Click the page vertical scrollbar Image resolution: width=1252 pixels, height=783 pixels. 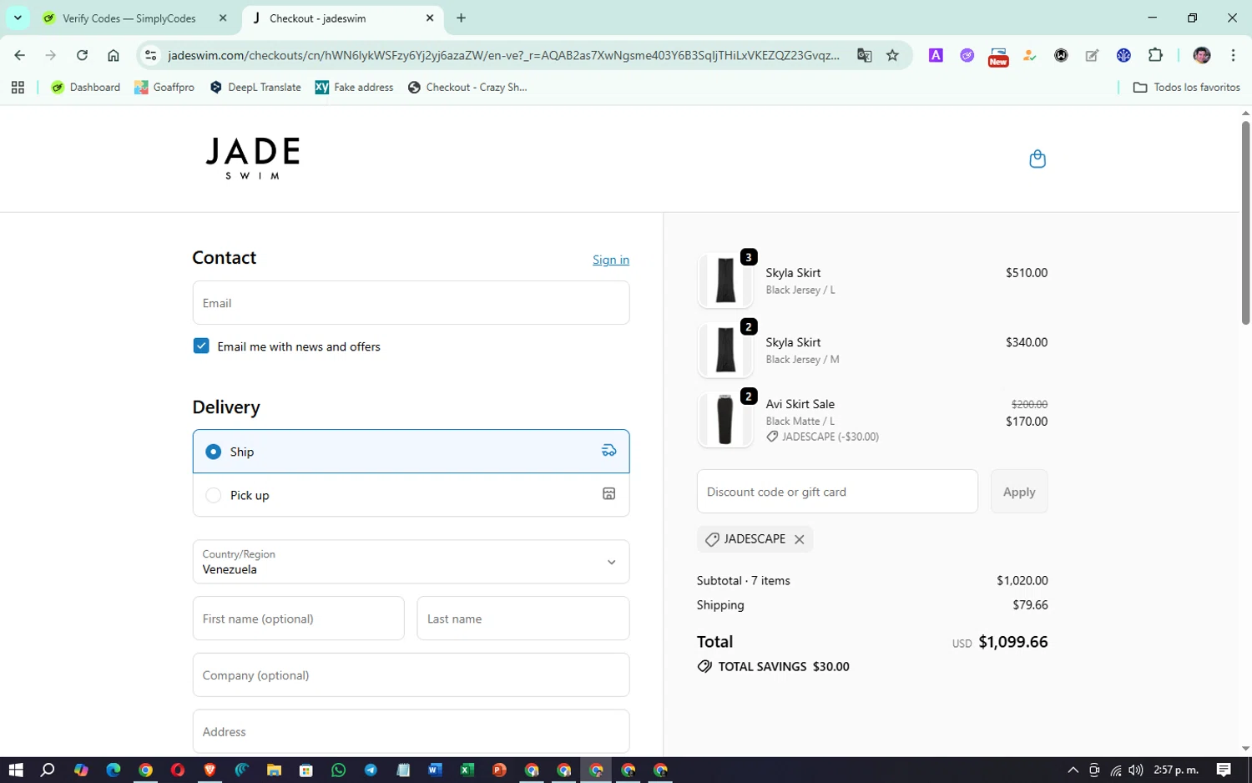pyautogui.click(x=1245, y=223)
